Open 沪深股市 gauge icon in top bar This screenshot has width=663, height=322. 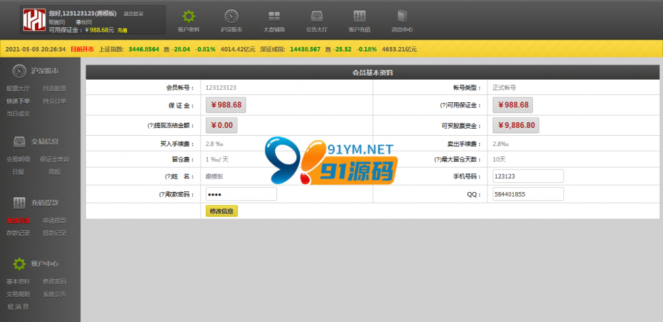(x=231, y=16)
